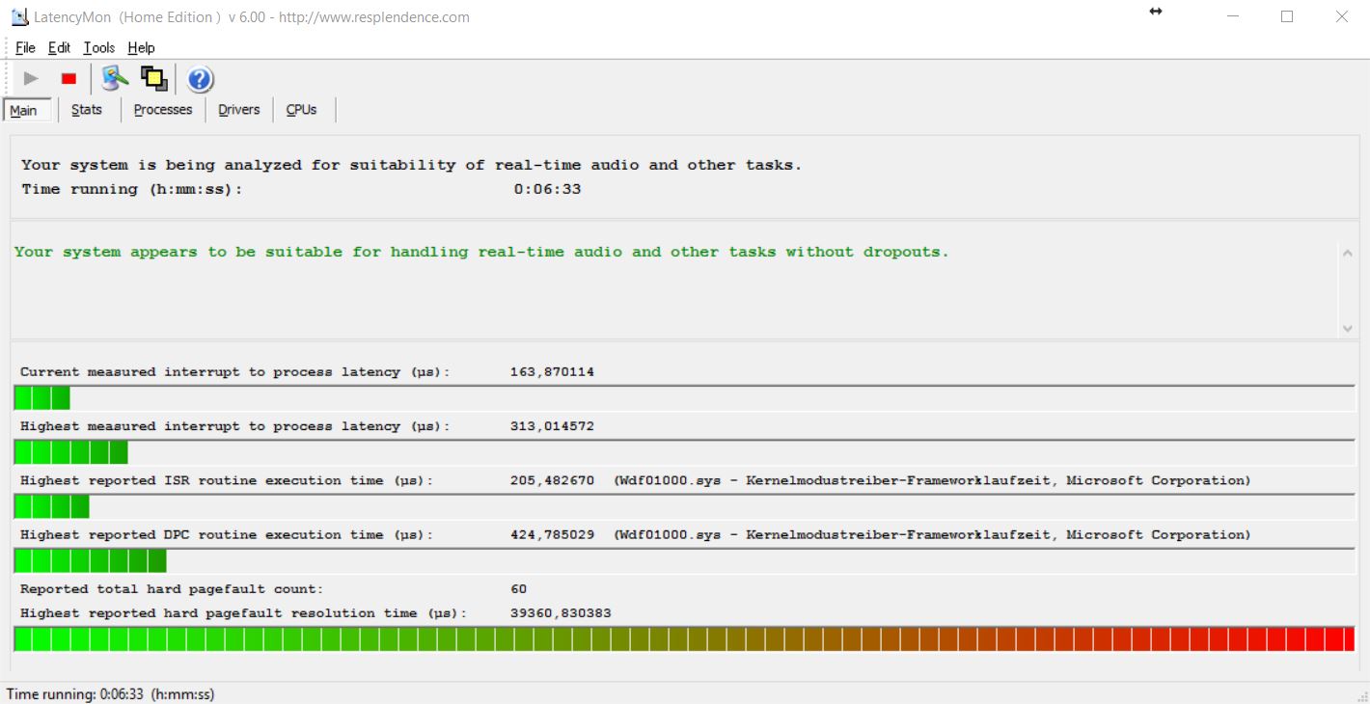Click 'Your system is being analyzed' text
The width and height of the screenshot is (1370, 704).
[x=411, y=165]
